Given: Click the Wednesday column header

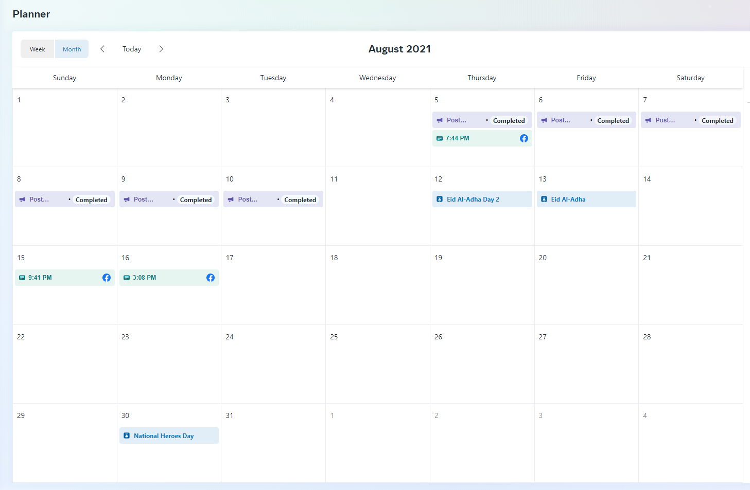Looking at the screenshot, I should point(378,78).
